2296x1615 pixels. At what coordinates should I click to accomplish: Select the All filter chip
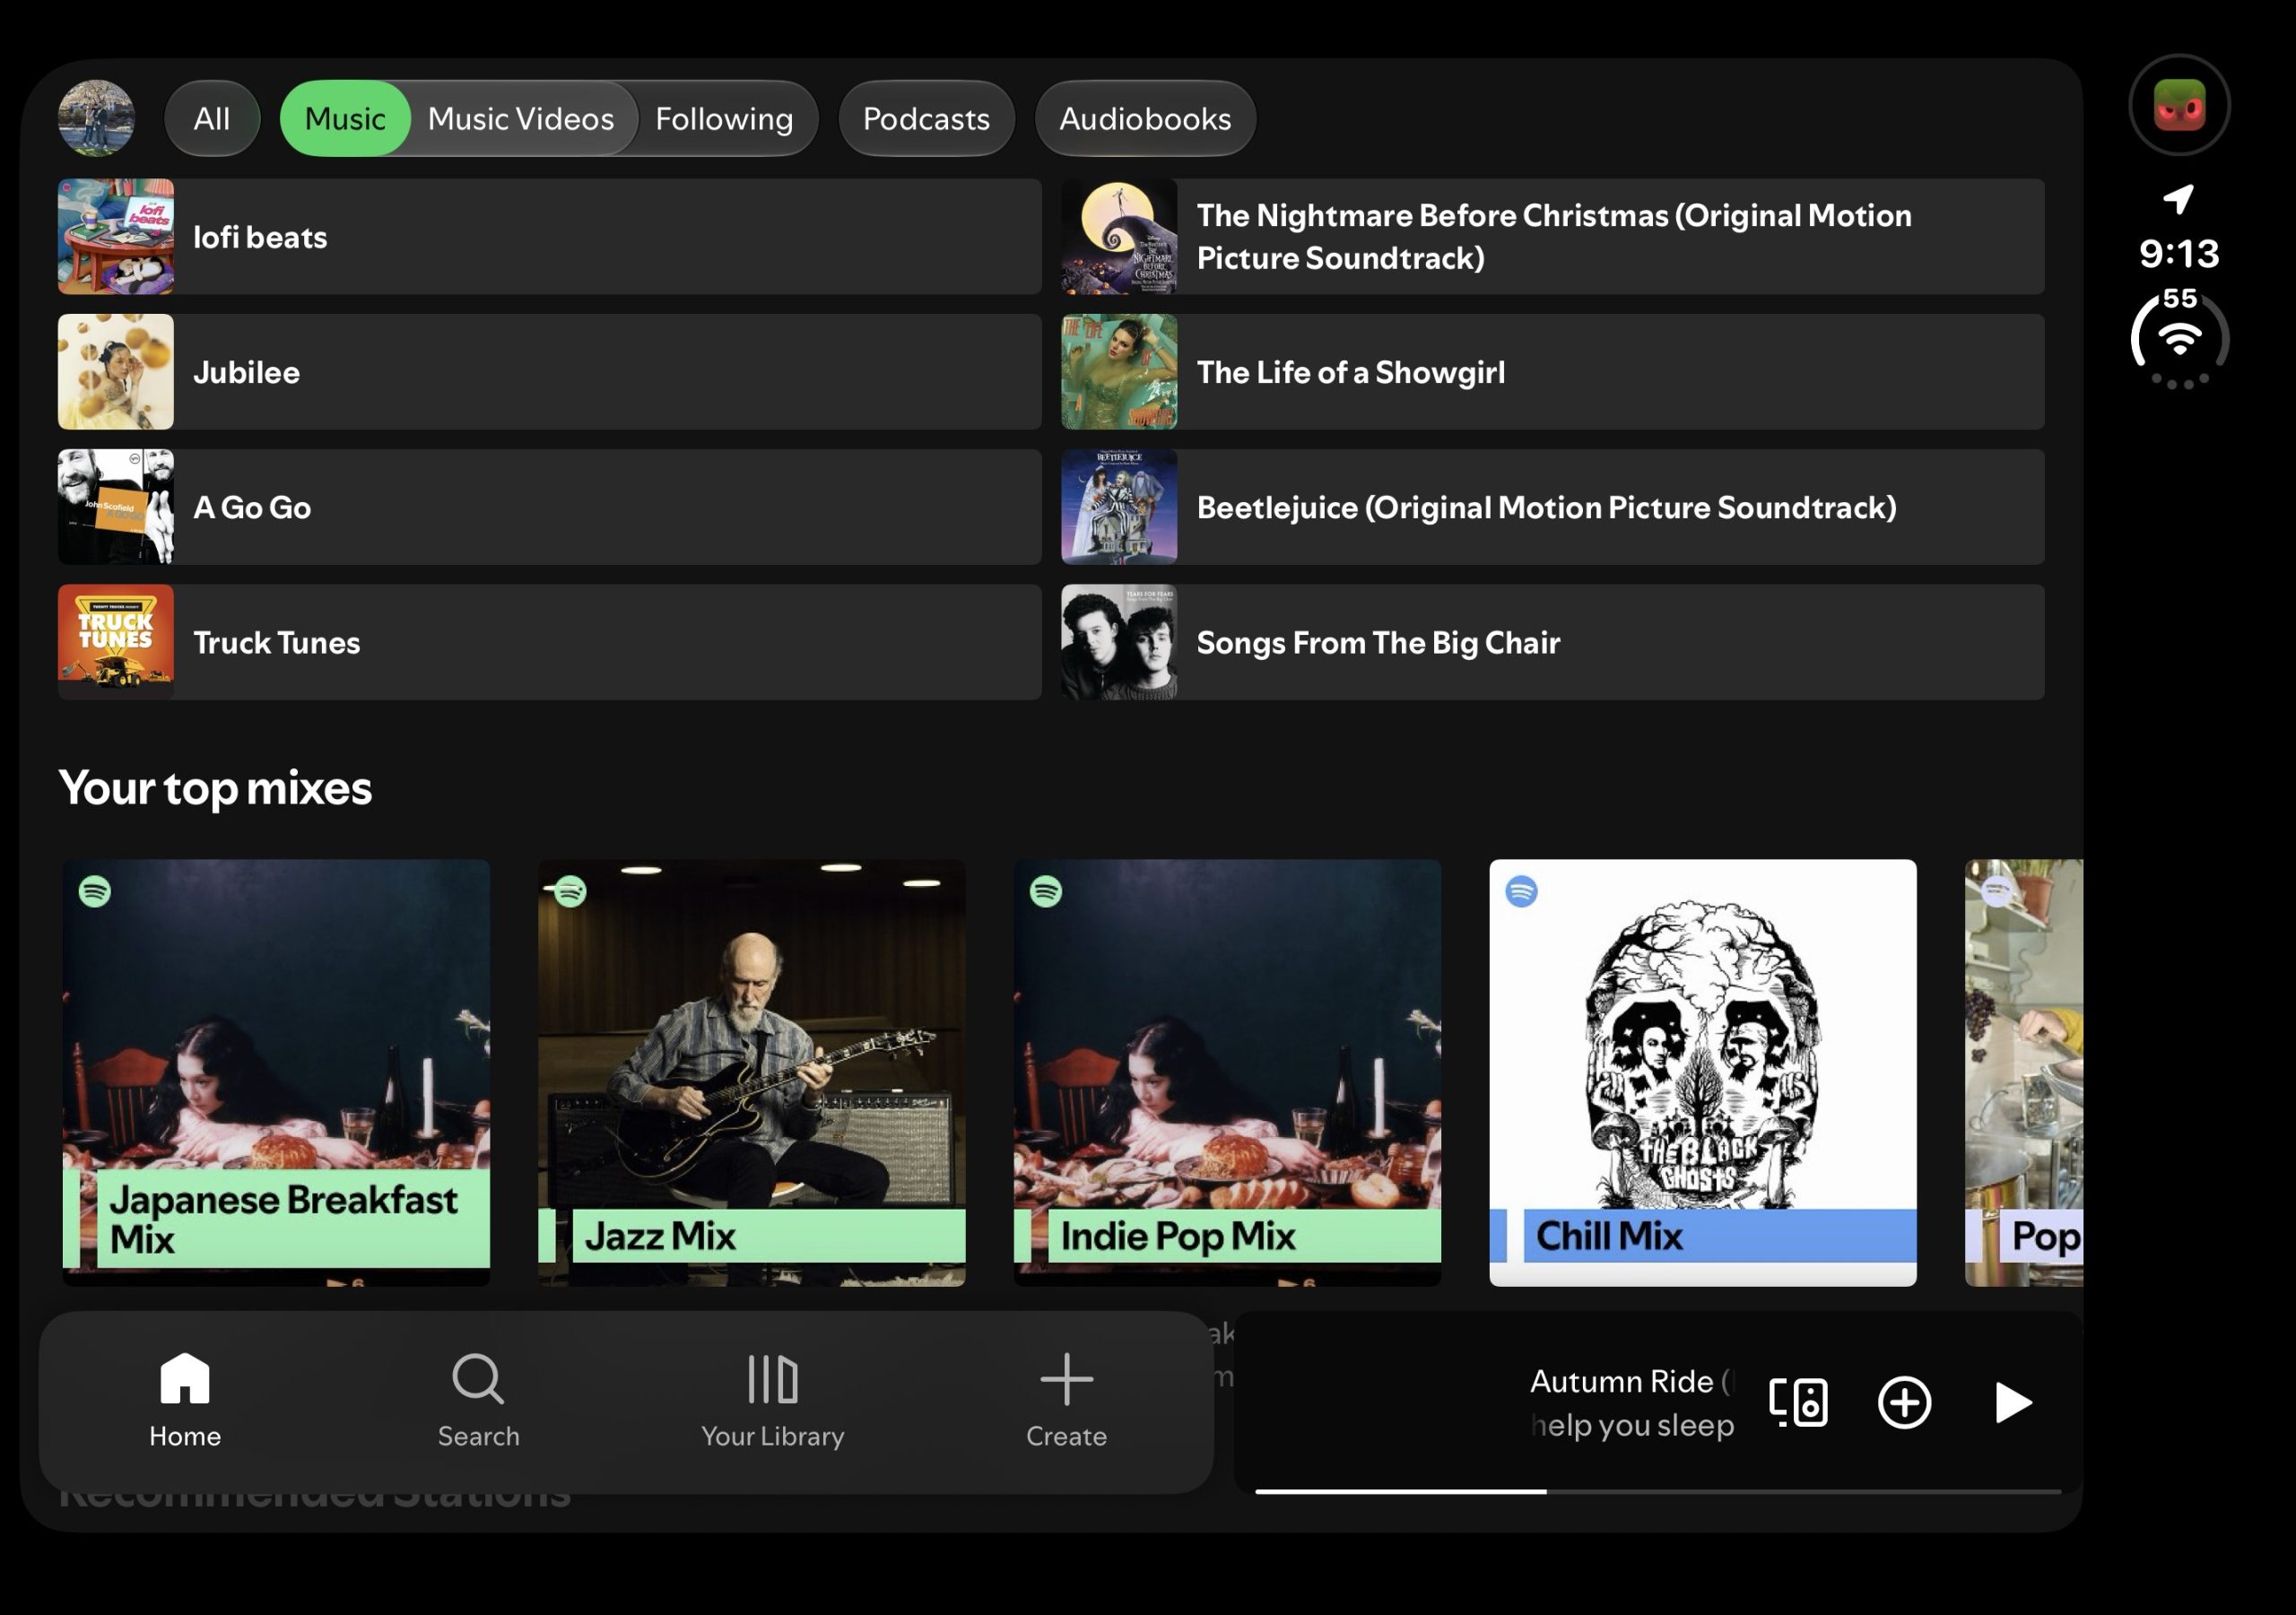point(212,118)
